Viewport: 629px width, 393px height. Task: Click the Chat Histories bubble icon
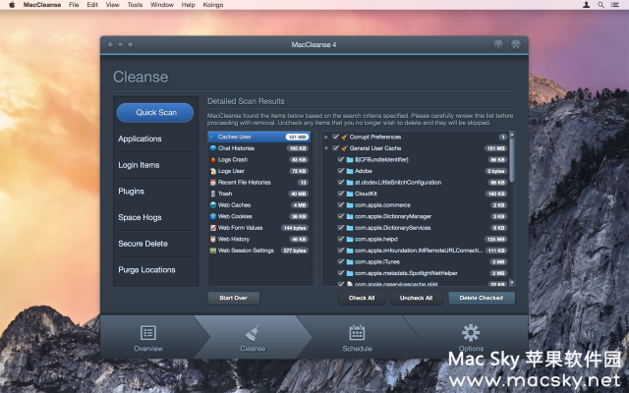pos(213,148)
